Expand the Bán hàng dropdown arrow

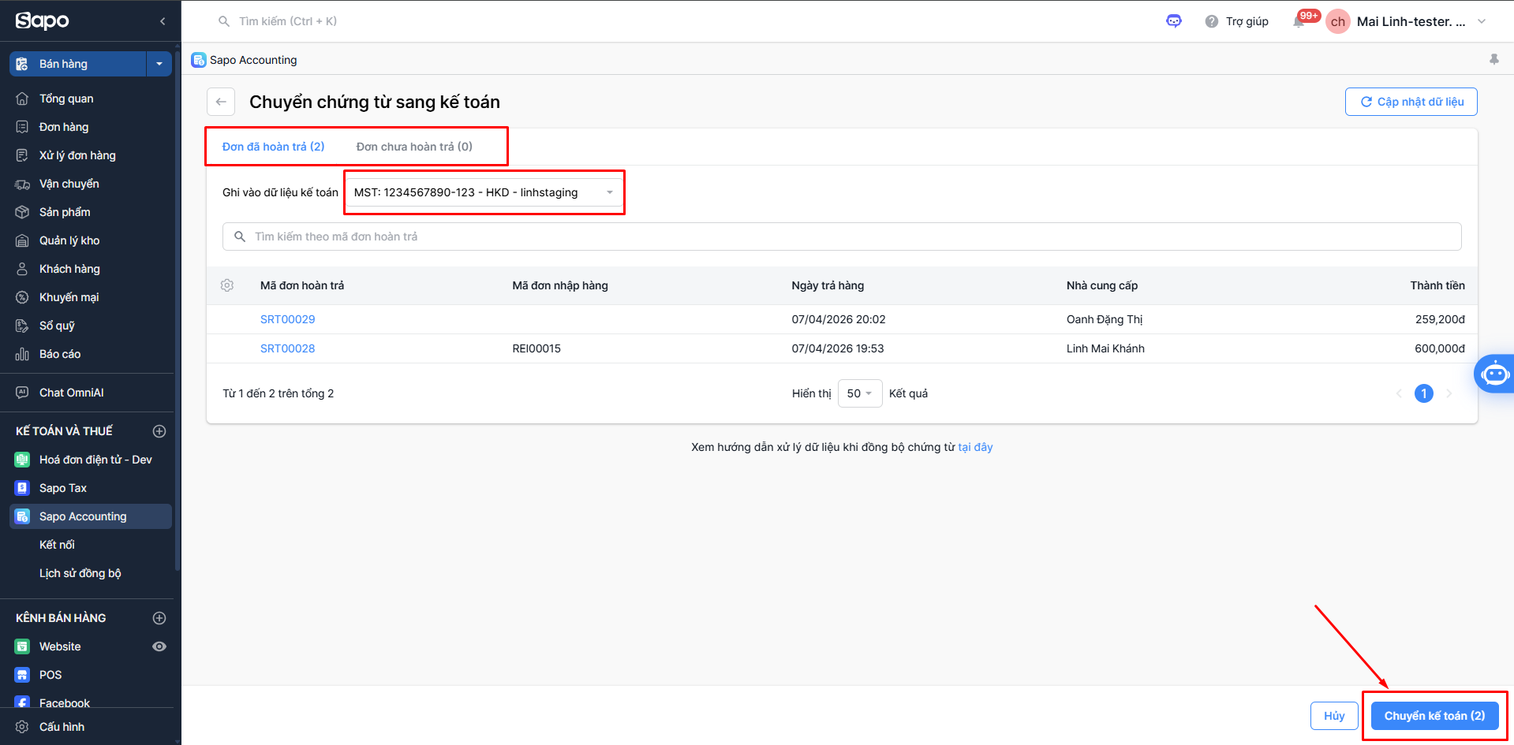[159, 64]
